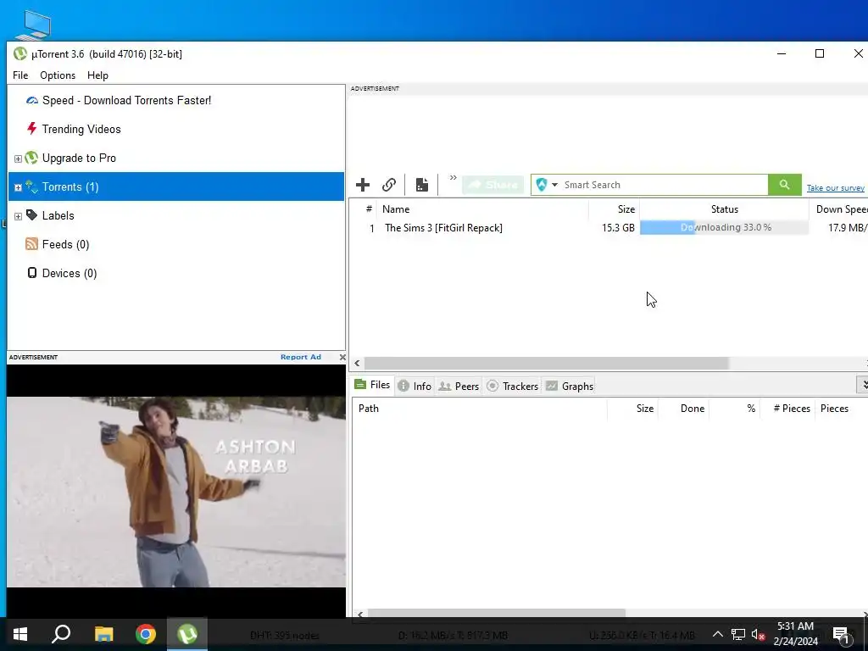Image resolution: width=868 pixels, height=651 pixels.
Task: Click the greyed Share button
Action: 492,185
